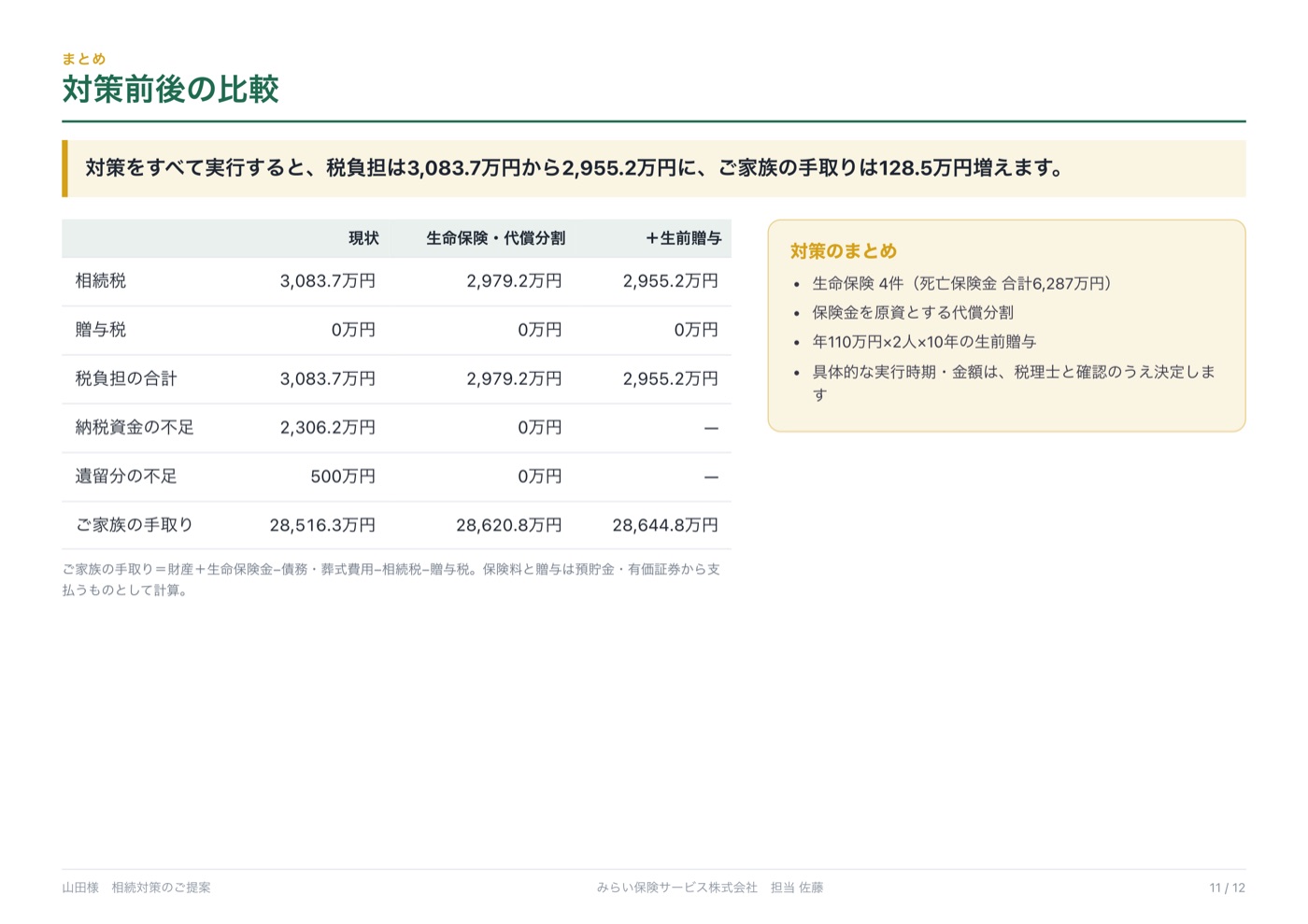This screenshot has width=1308, height=924.
Task: Click the 現状 "0万円" value for 贈与税
Action: 353,330
